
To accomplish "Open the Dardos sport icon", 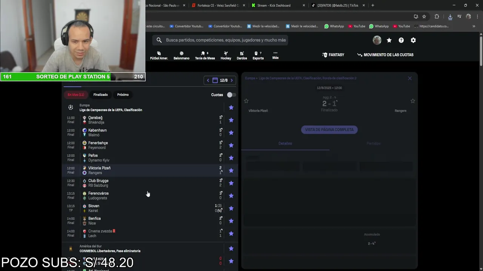I will (x=242, y=55).
